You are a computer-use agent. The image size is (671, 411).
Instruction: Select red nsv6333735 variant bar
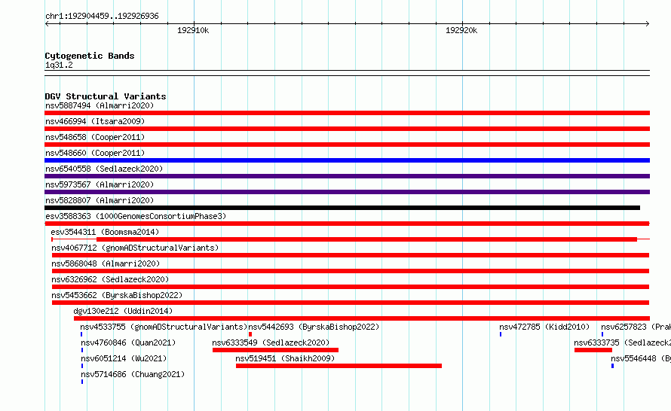[x=593, y=350]
